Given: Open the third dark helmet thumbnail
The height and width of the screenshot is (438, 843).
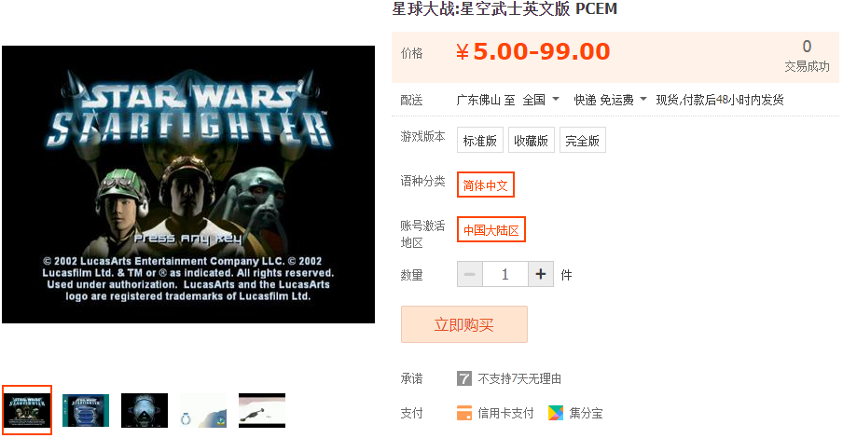Looking at the screenshot, I should pyautogui.click(x=145, y=410).
